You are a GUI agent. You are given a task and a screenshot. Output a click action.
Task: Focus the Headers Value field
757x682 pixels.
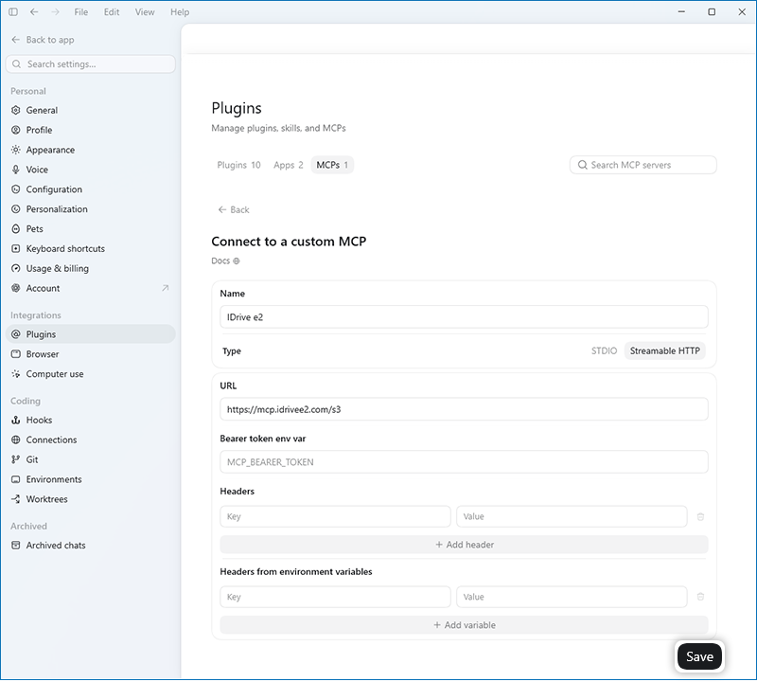click(572, 517)
